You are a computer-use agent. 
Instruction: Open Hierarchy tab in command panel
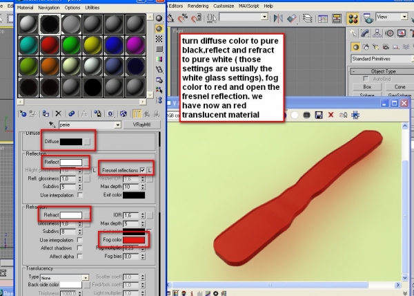[377, 33]
